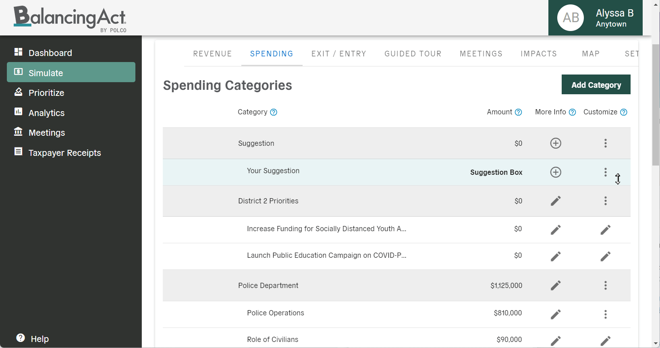Click the help icon next to Category header
This screenshot has height=348, width=660.
coord(274,112)
